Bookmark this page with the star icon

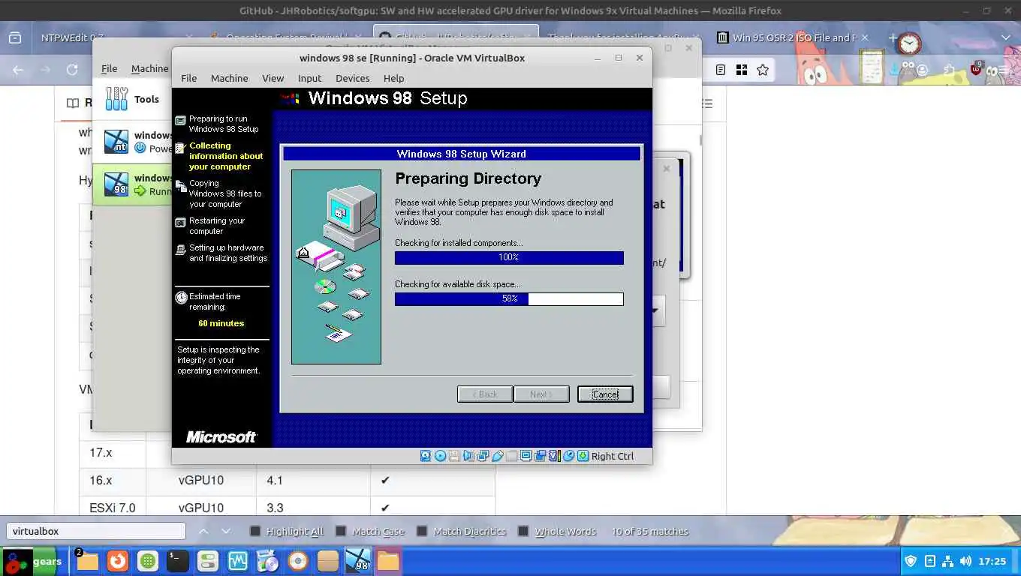[763, 70]
